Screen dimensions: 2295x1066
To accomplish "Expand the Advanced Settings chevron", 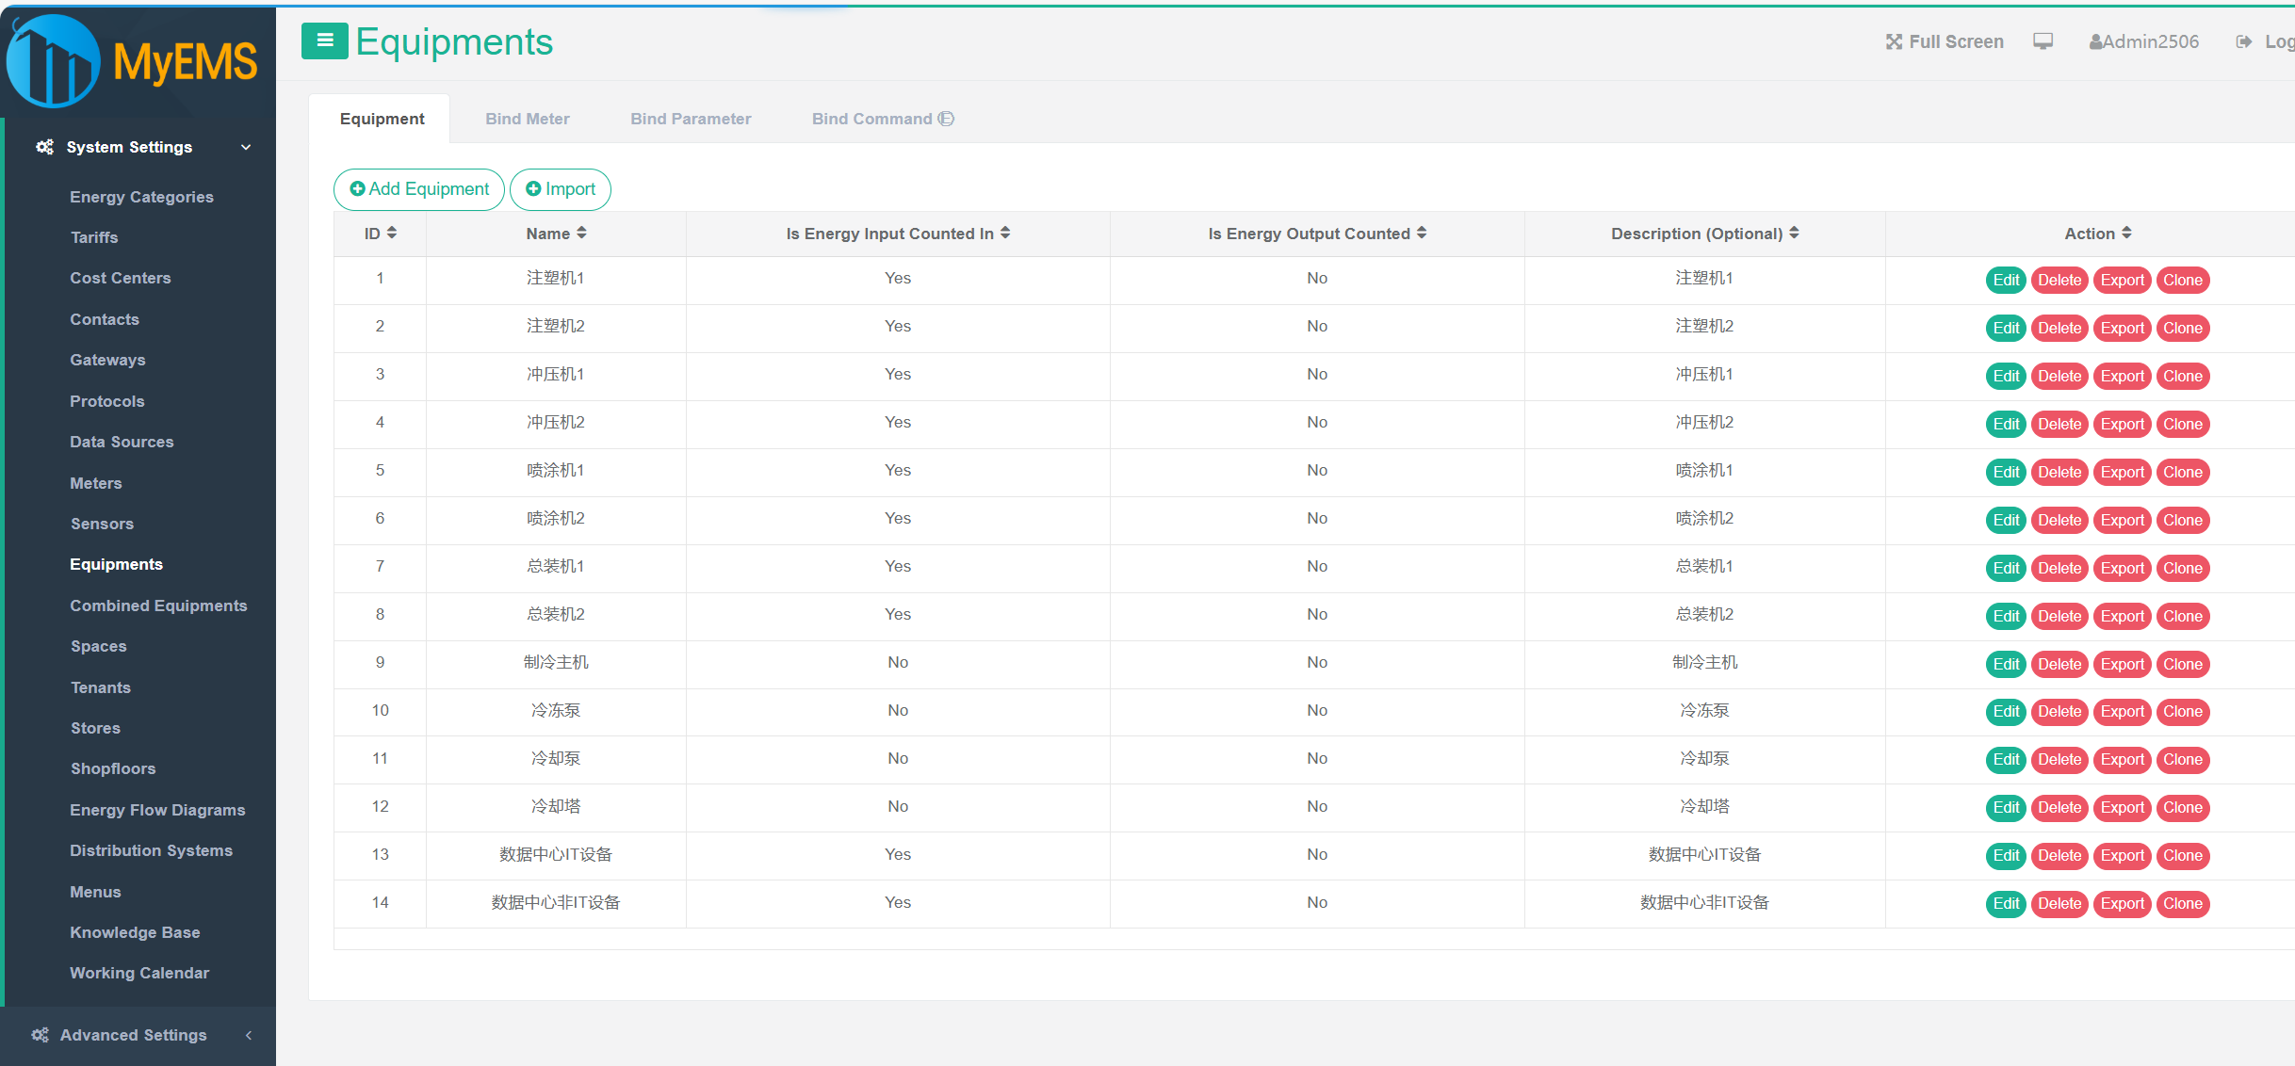I will (249, 1035).
